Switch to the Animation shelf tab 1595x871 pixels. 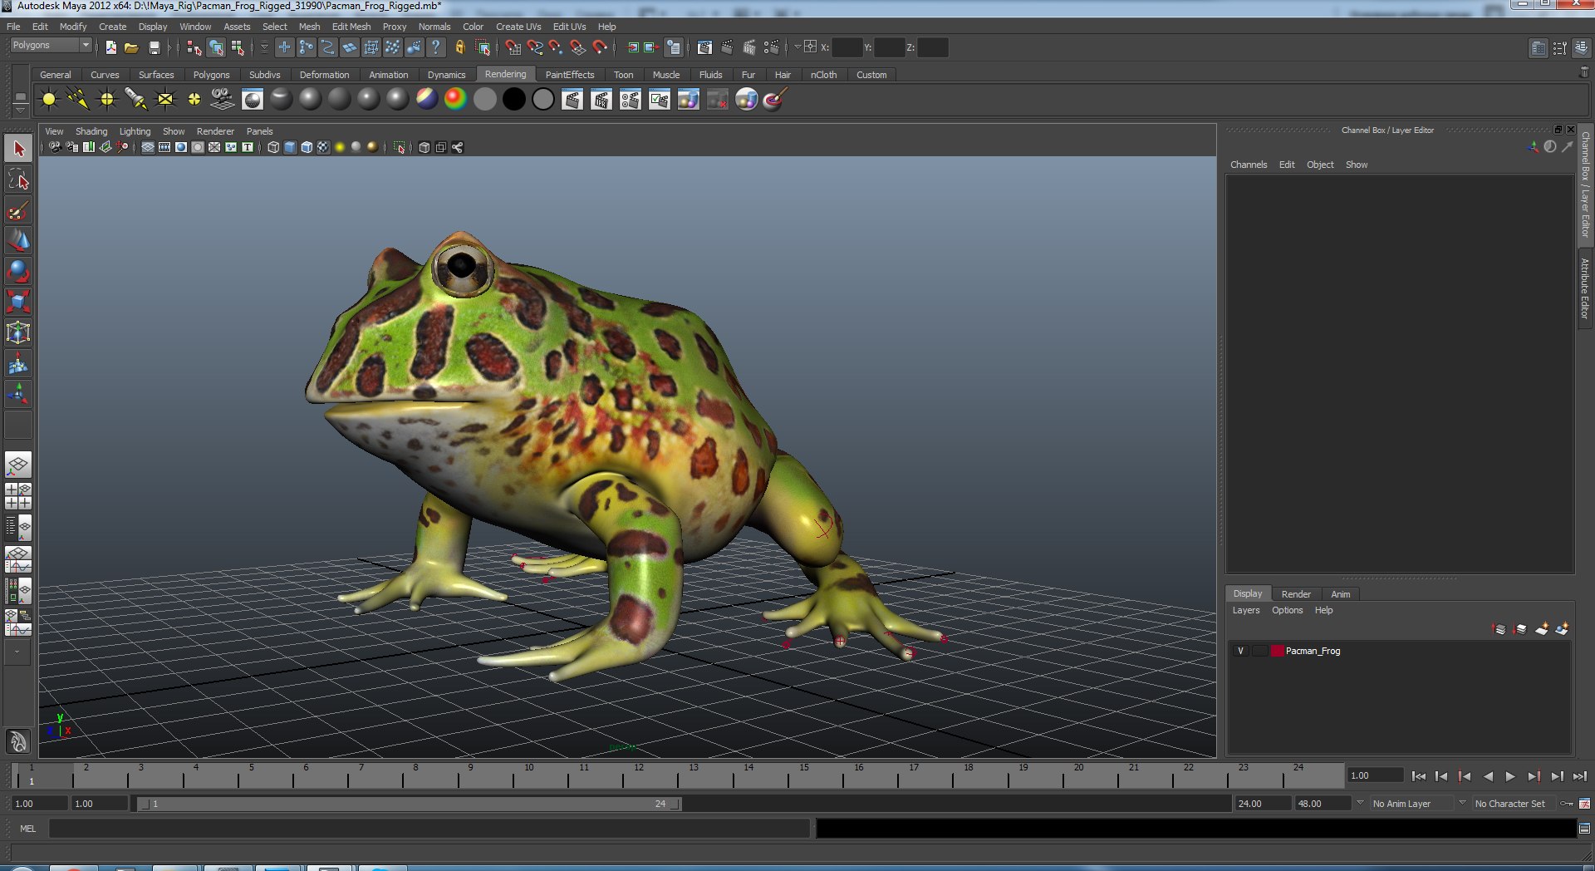(x=389, y=75)
